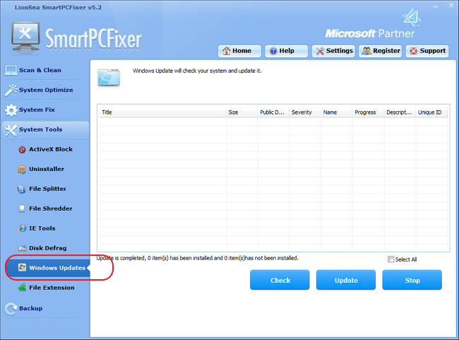Close the SmartPCFixer window
Viewport: 459px width, 340px height.
pos(451,6)
